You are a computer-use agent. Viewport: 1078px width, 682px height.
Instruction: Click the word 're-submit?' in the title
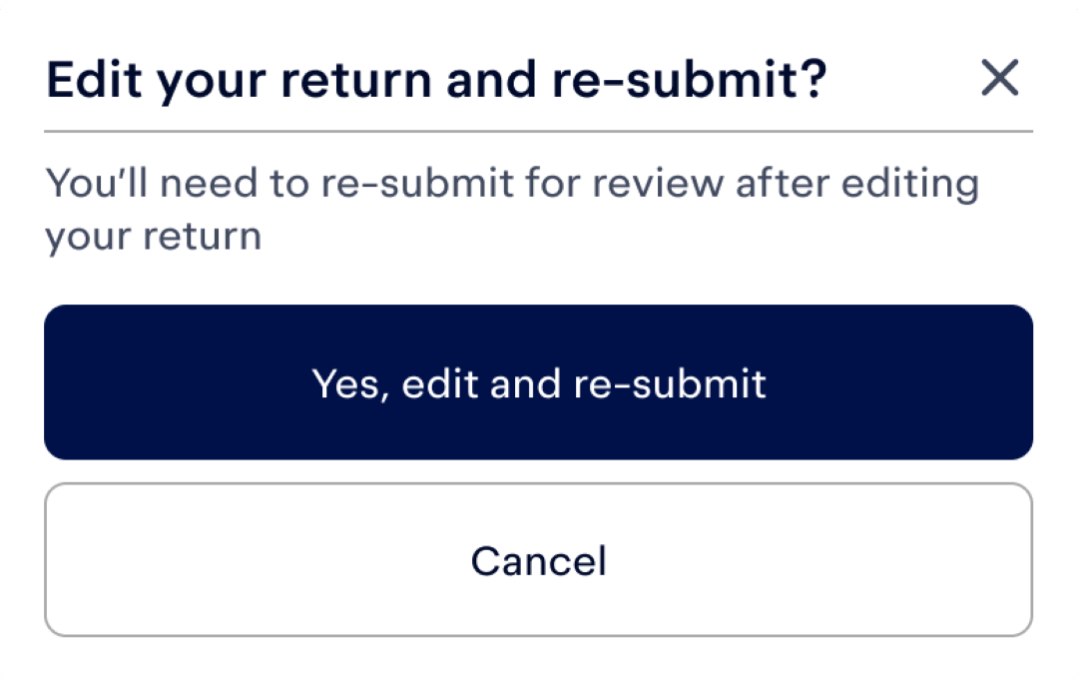(x=689, y=79)
